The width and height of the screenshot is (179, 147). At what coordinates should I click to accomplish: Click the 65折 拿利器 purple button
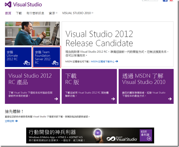coord(146,135)
